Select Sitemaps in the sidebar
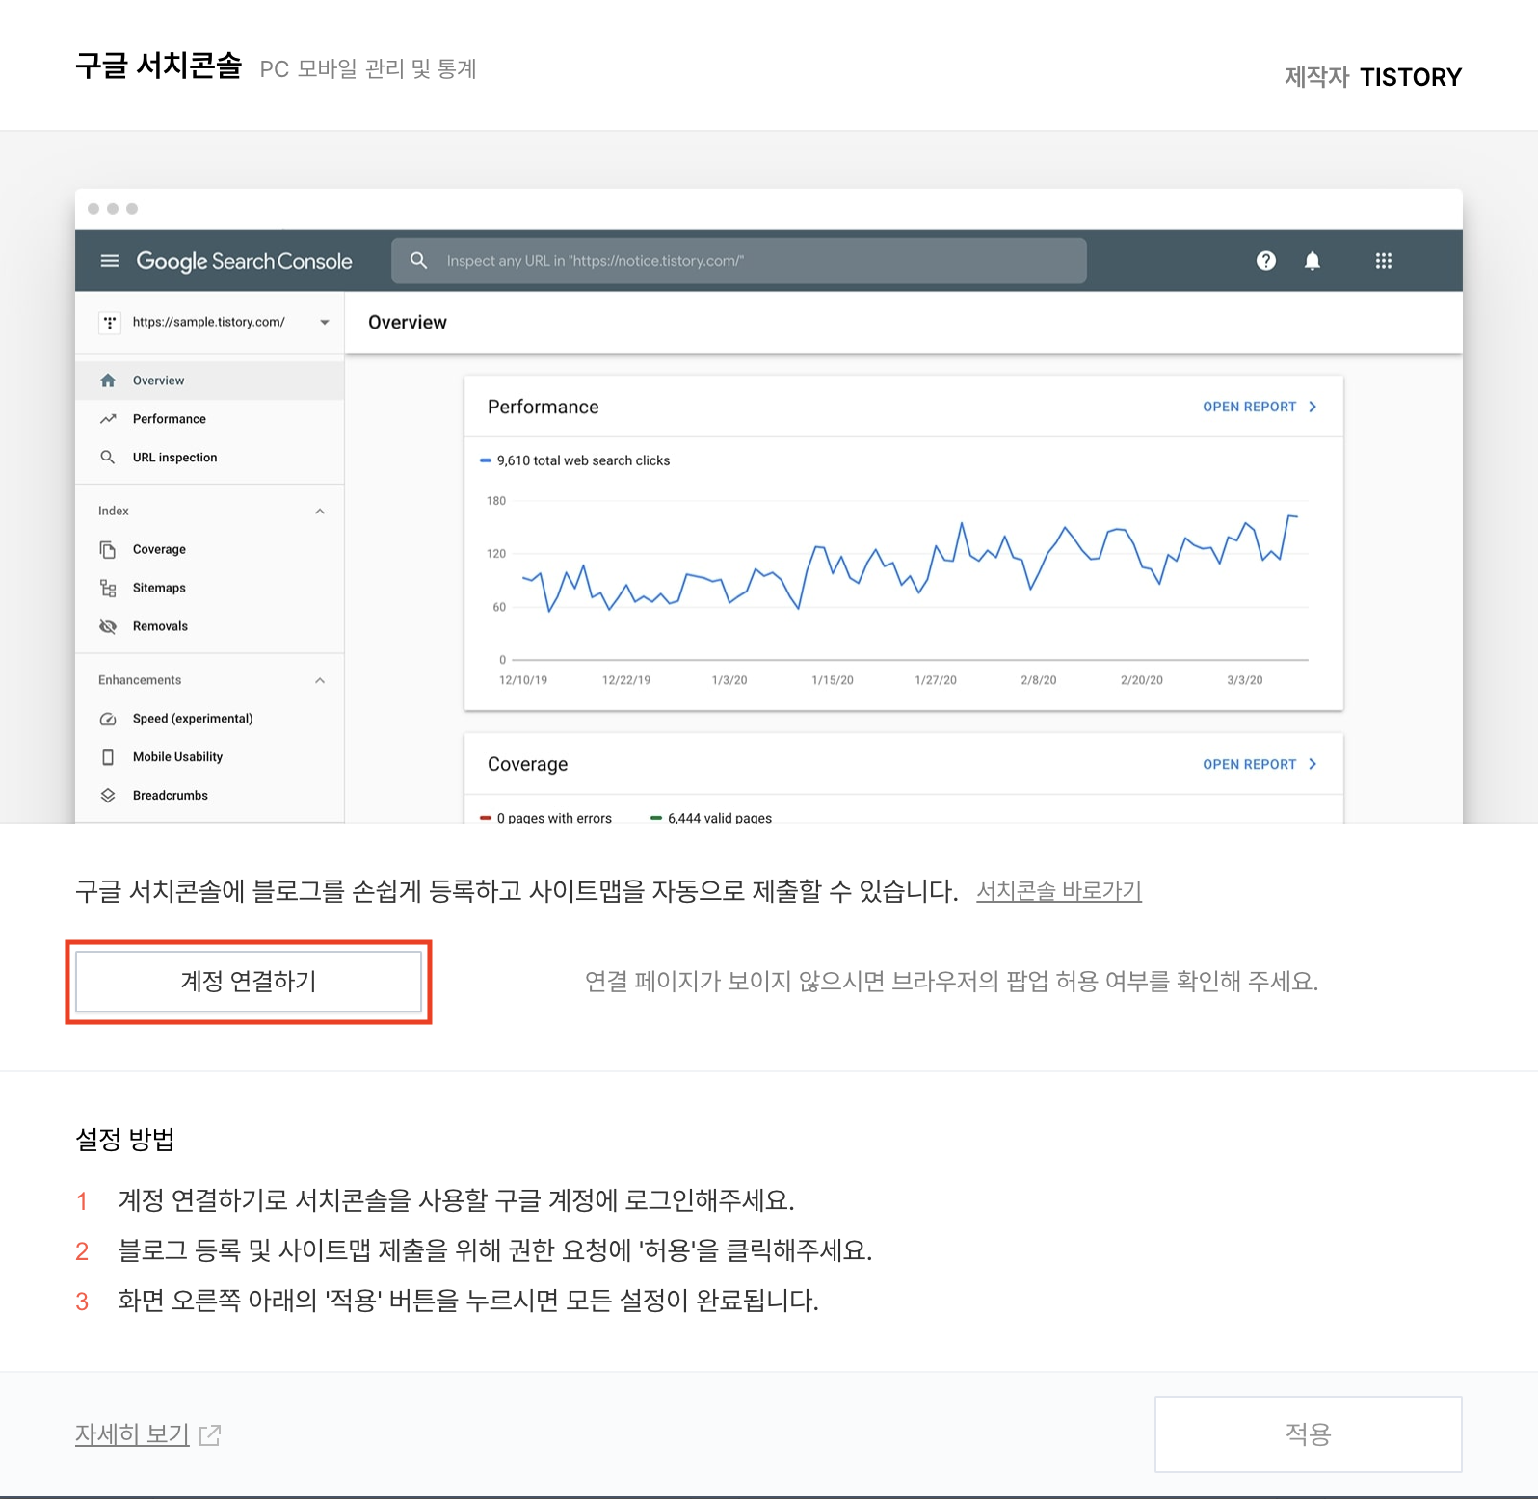Screen dimensions: 1538x1499 coord(210,589)
